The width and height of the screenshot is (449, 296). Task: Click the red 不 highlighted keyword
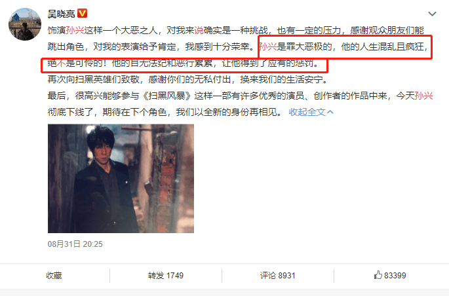point(61,63)
